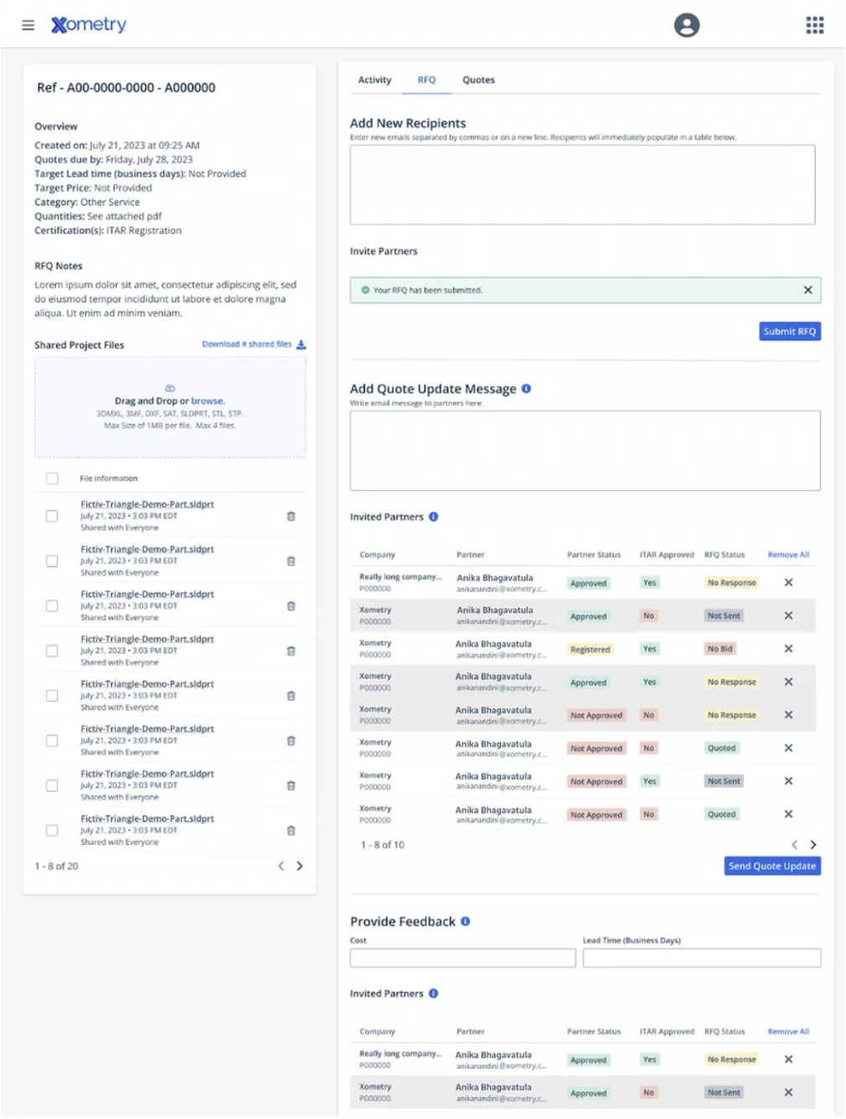Remove the Really long company partner row
This screenshot has height=1119, width=846.
tap(788, 582)
